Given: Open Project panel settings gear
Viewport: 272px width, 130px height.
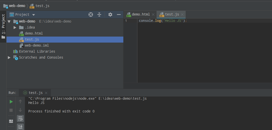Looking at the screenshot, I should (x=110, y=15).
